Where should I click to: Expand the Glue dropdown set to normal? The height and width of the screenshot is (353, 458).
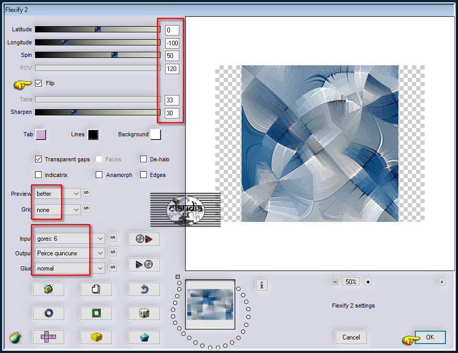coord(70,268)
